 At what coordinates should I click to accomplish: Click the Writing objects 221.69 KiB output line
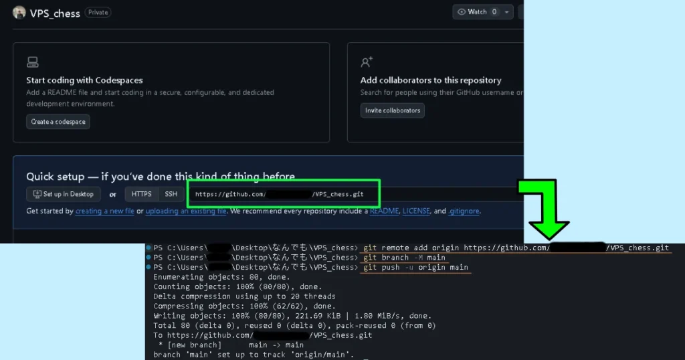coord(292,316)
